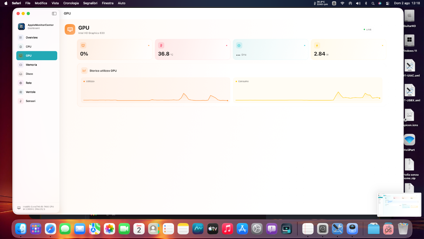
Task: Open FaceTime from the Dock
Action: click(x=124, y=229)
